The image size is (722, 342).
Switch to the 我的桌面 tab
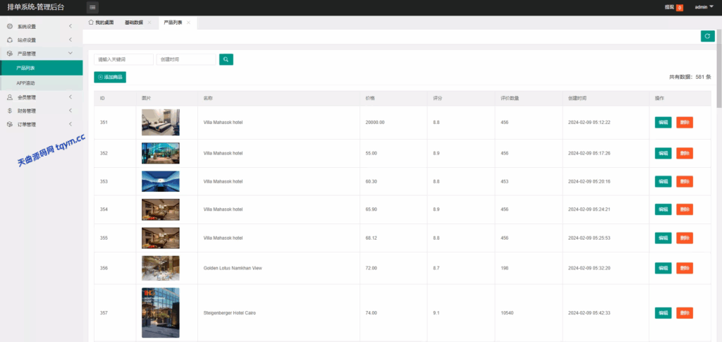(x=101, y=23)
